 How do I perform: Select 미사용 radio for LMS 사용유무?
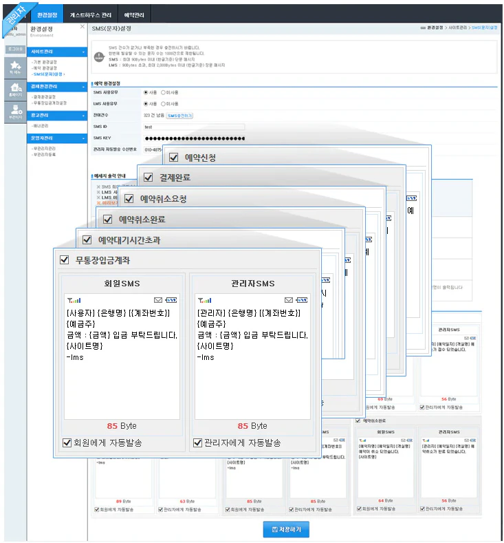(163, 104)
